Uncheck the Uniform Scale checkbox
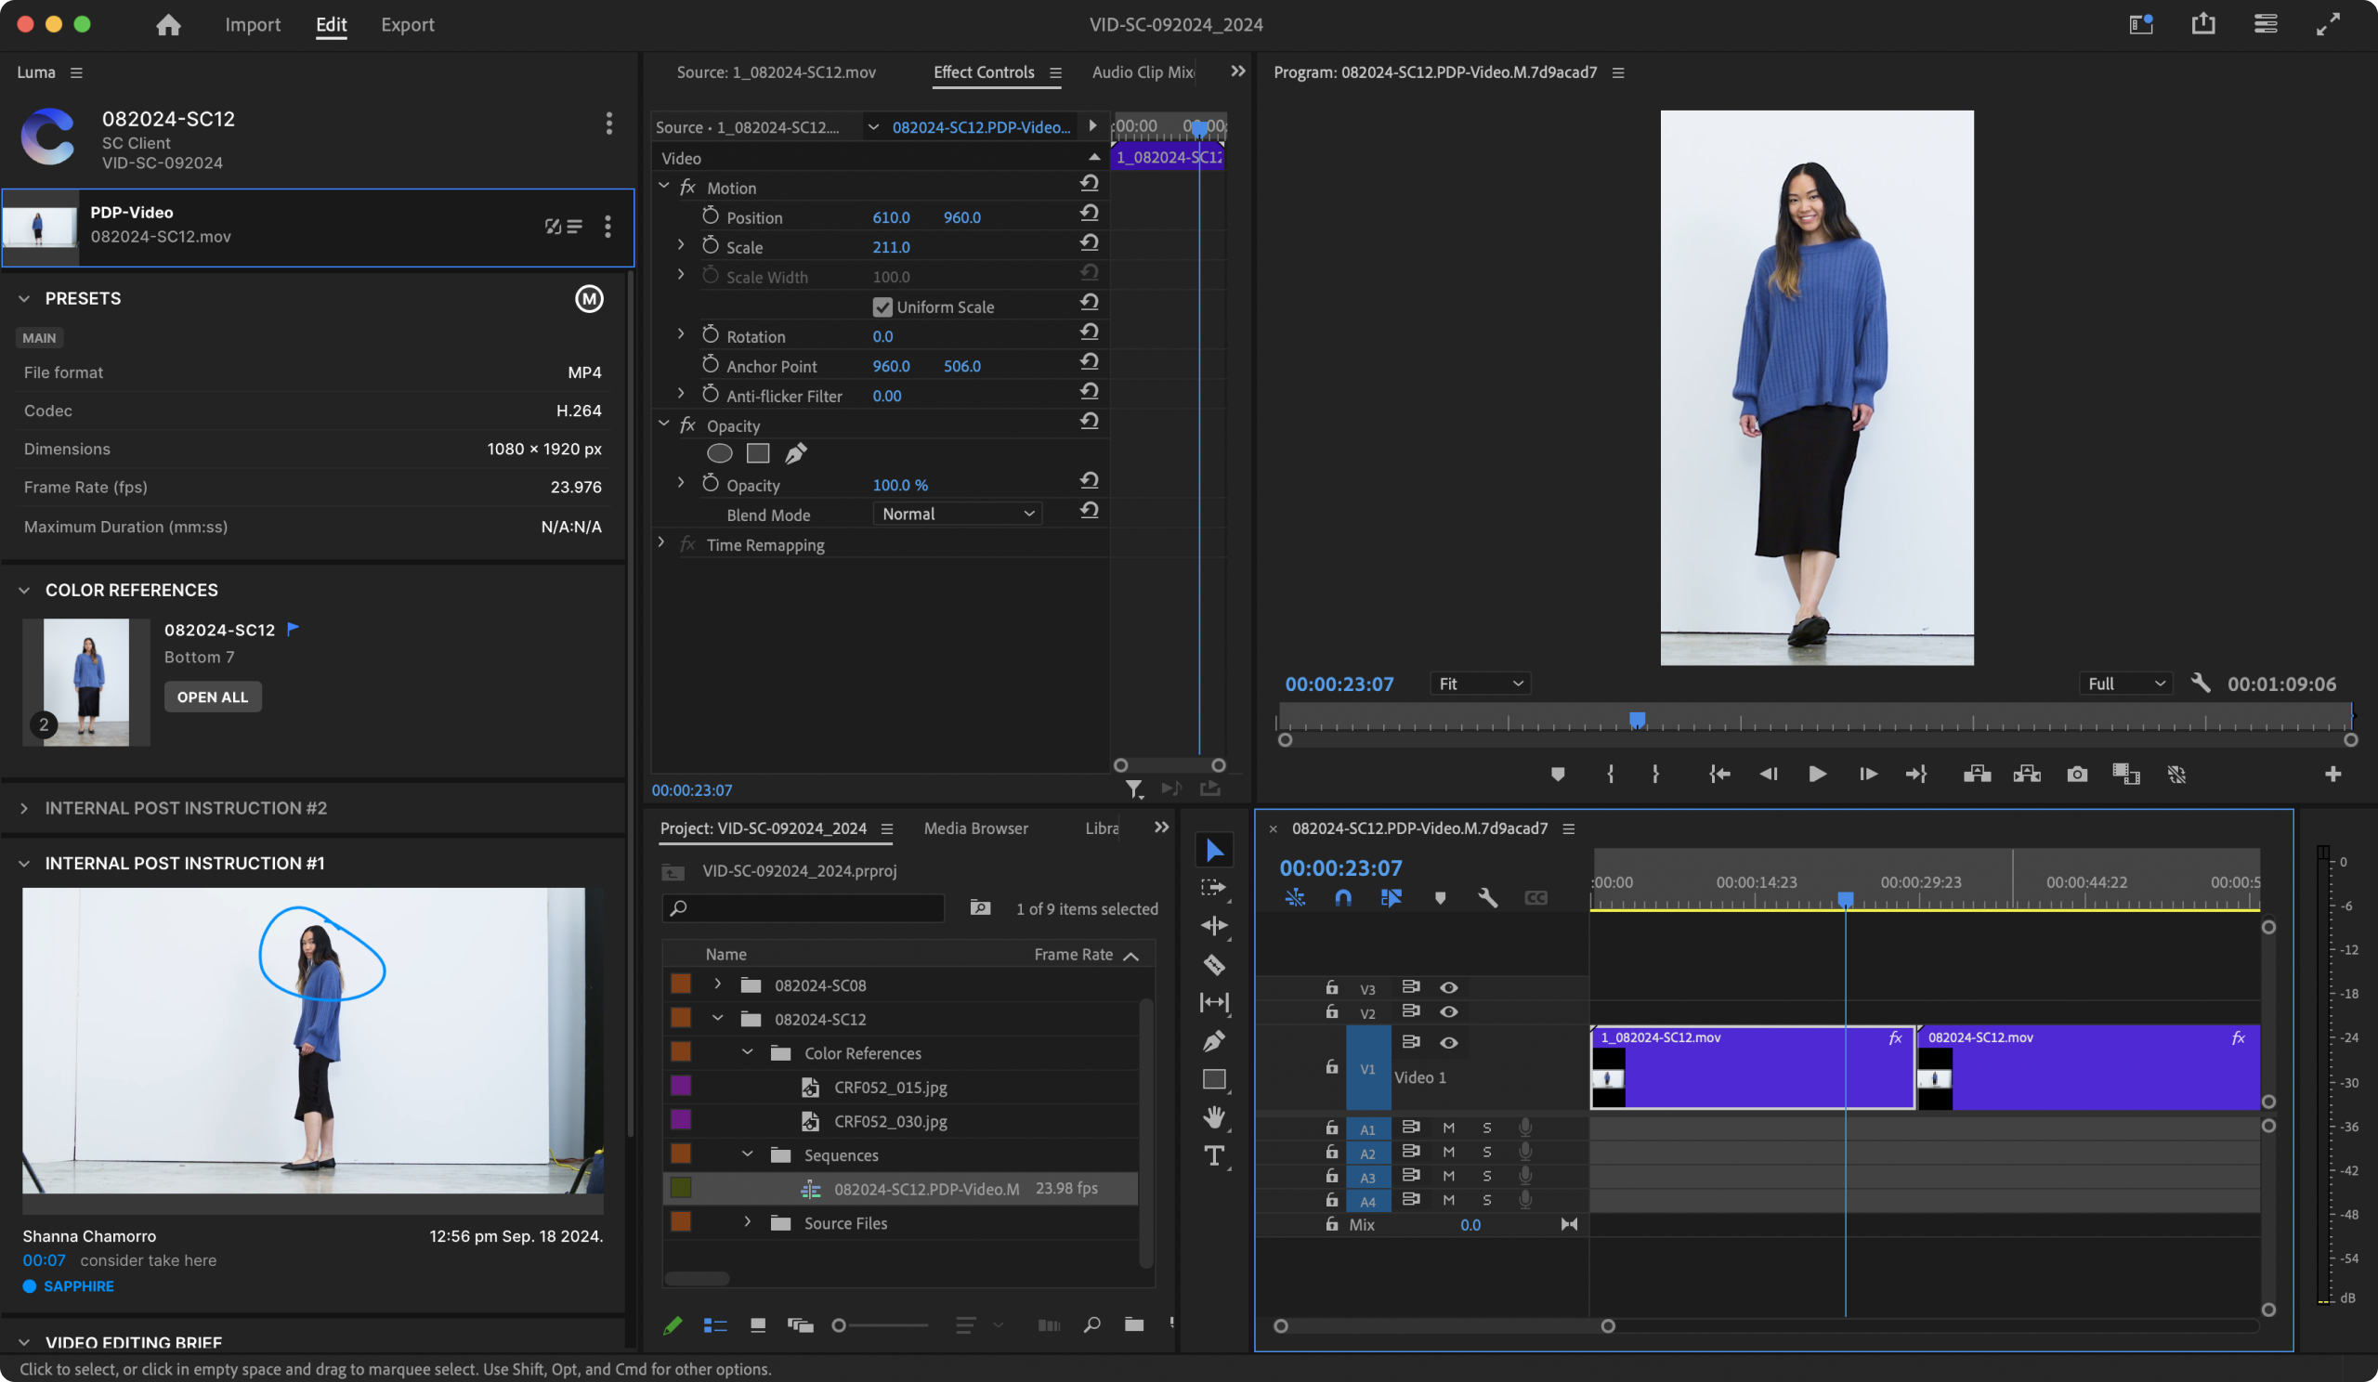 tap(882, 306)
